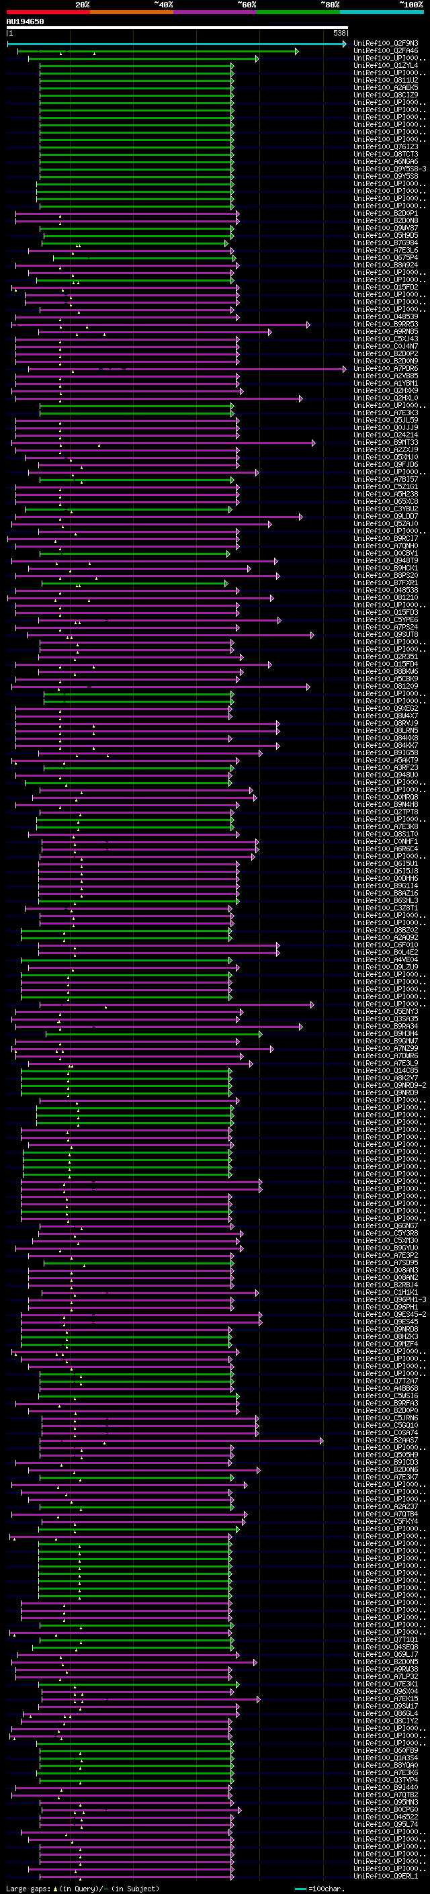Click the UniRef100_Q8CIZ9 label

point(386,95)
